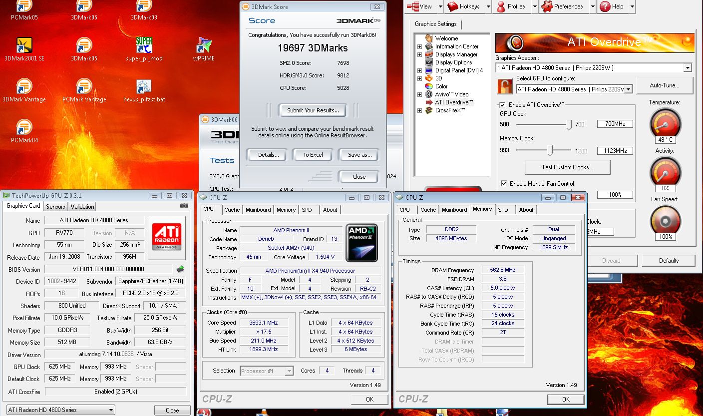Open the 3DMark Vantage shortcut

pos(24,90)
